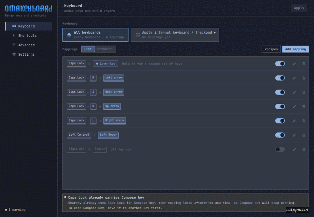Click the J key chip

(93, 92)
